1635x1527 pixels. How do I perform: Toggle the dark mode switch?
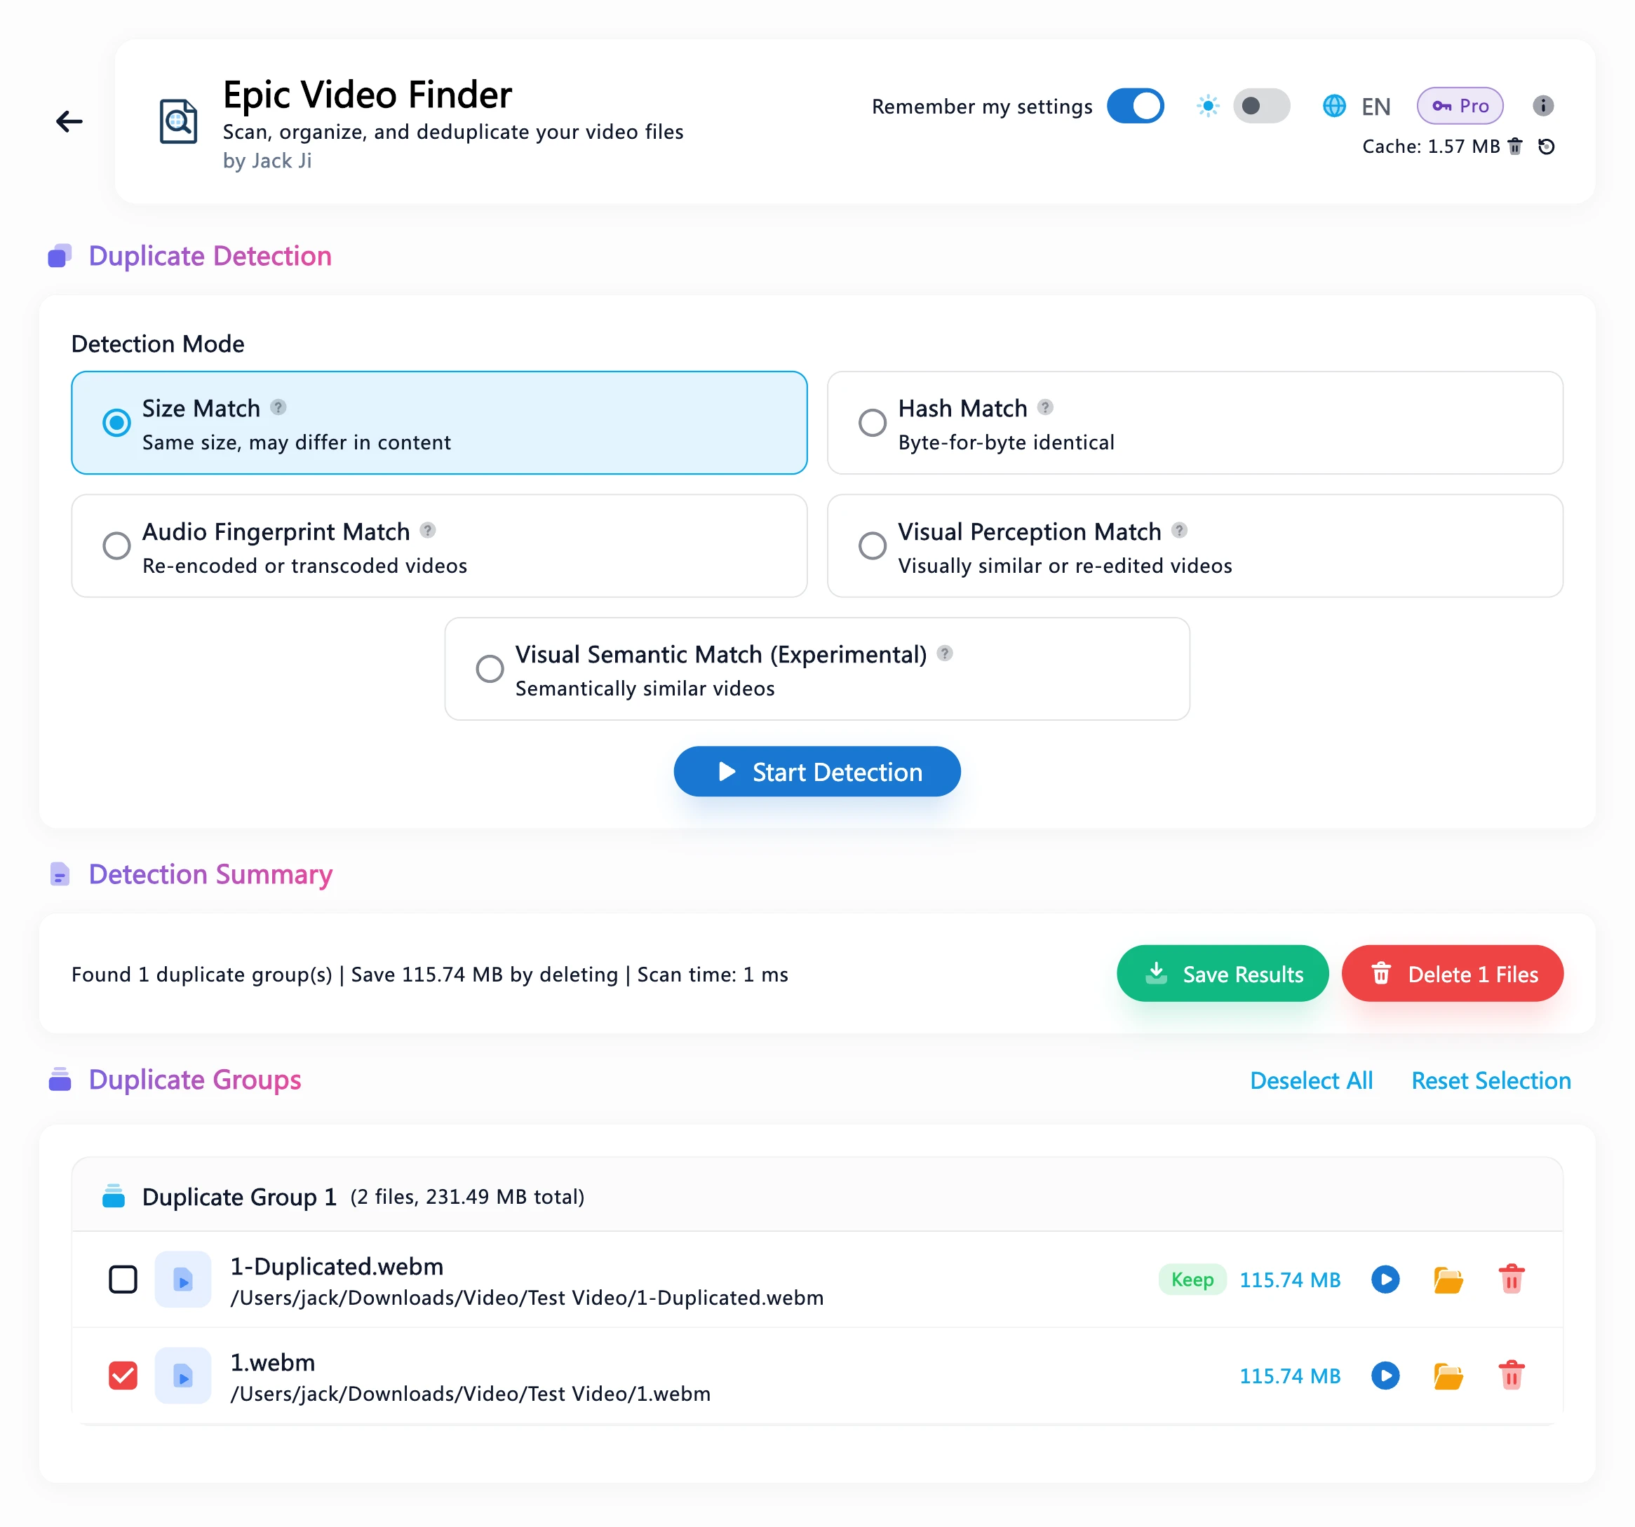[1260, 105]
